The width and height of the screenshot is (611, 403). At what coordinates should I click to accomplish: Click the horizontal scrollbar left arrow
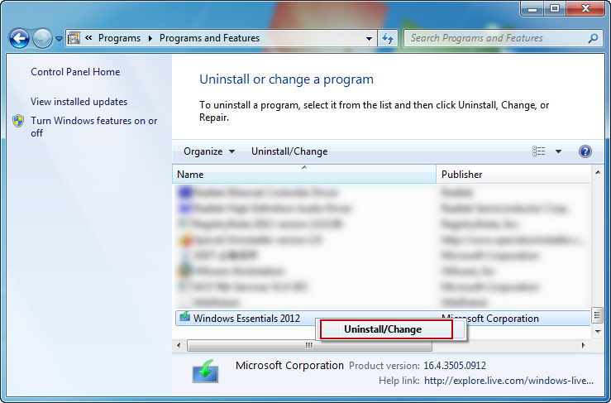pyautogui.click(x=179, y=345)
